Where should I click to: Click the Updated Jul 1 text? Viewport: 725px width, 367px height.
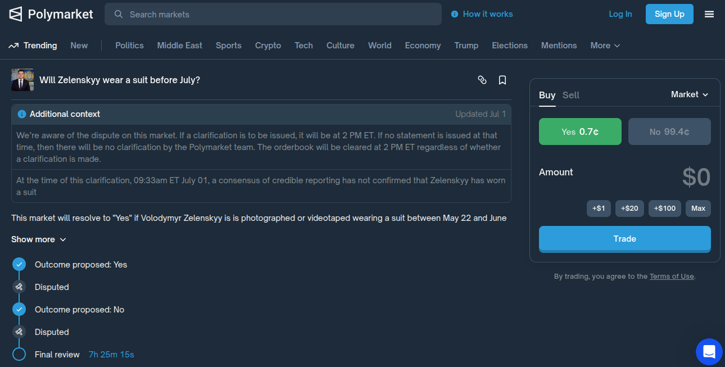pyautogui.click(x=481, y=114)
